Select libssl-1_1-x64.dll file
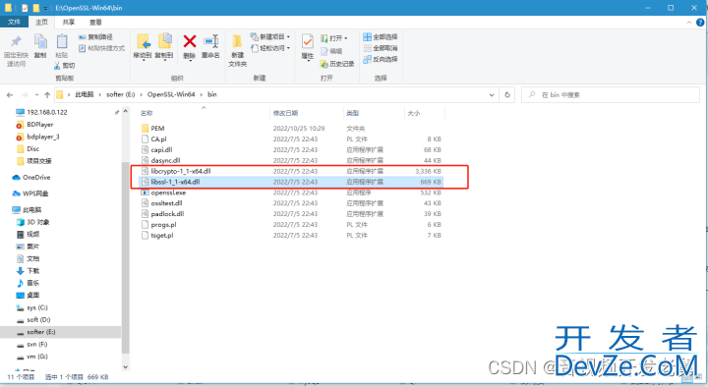Viewport: 708px width, 387px height. 175,182
